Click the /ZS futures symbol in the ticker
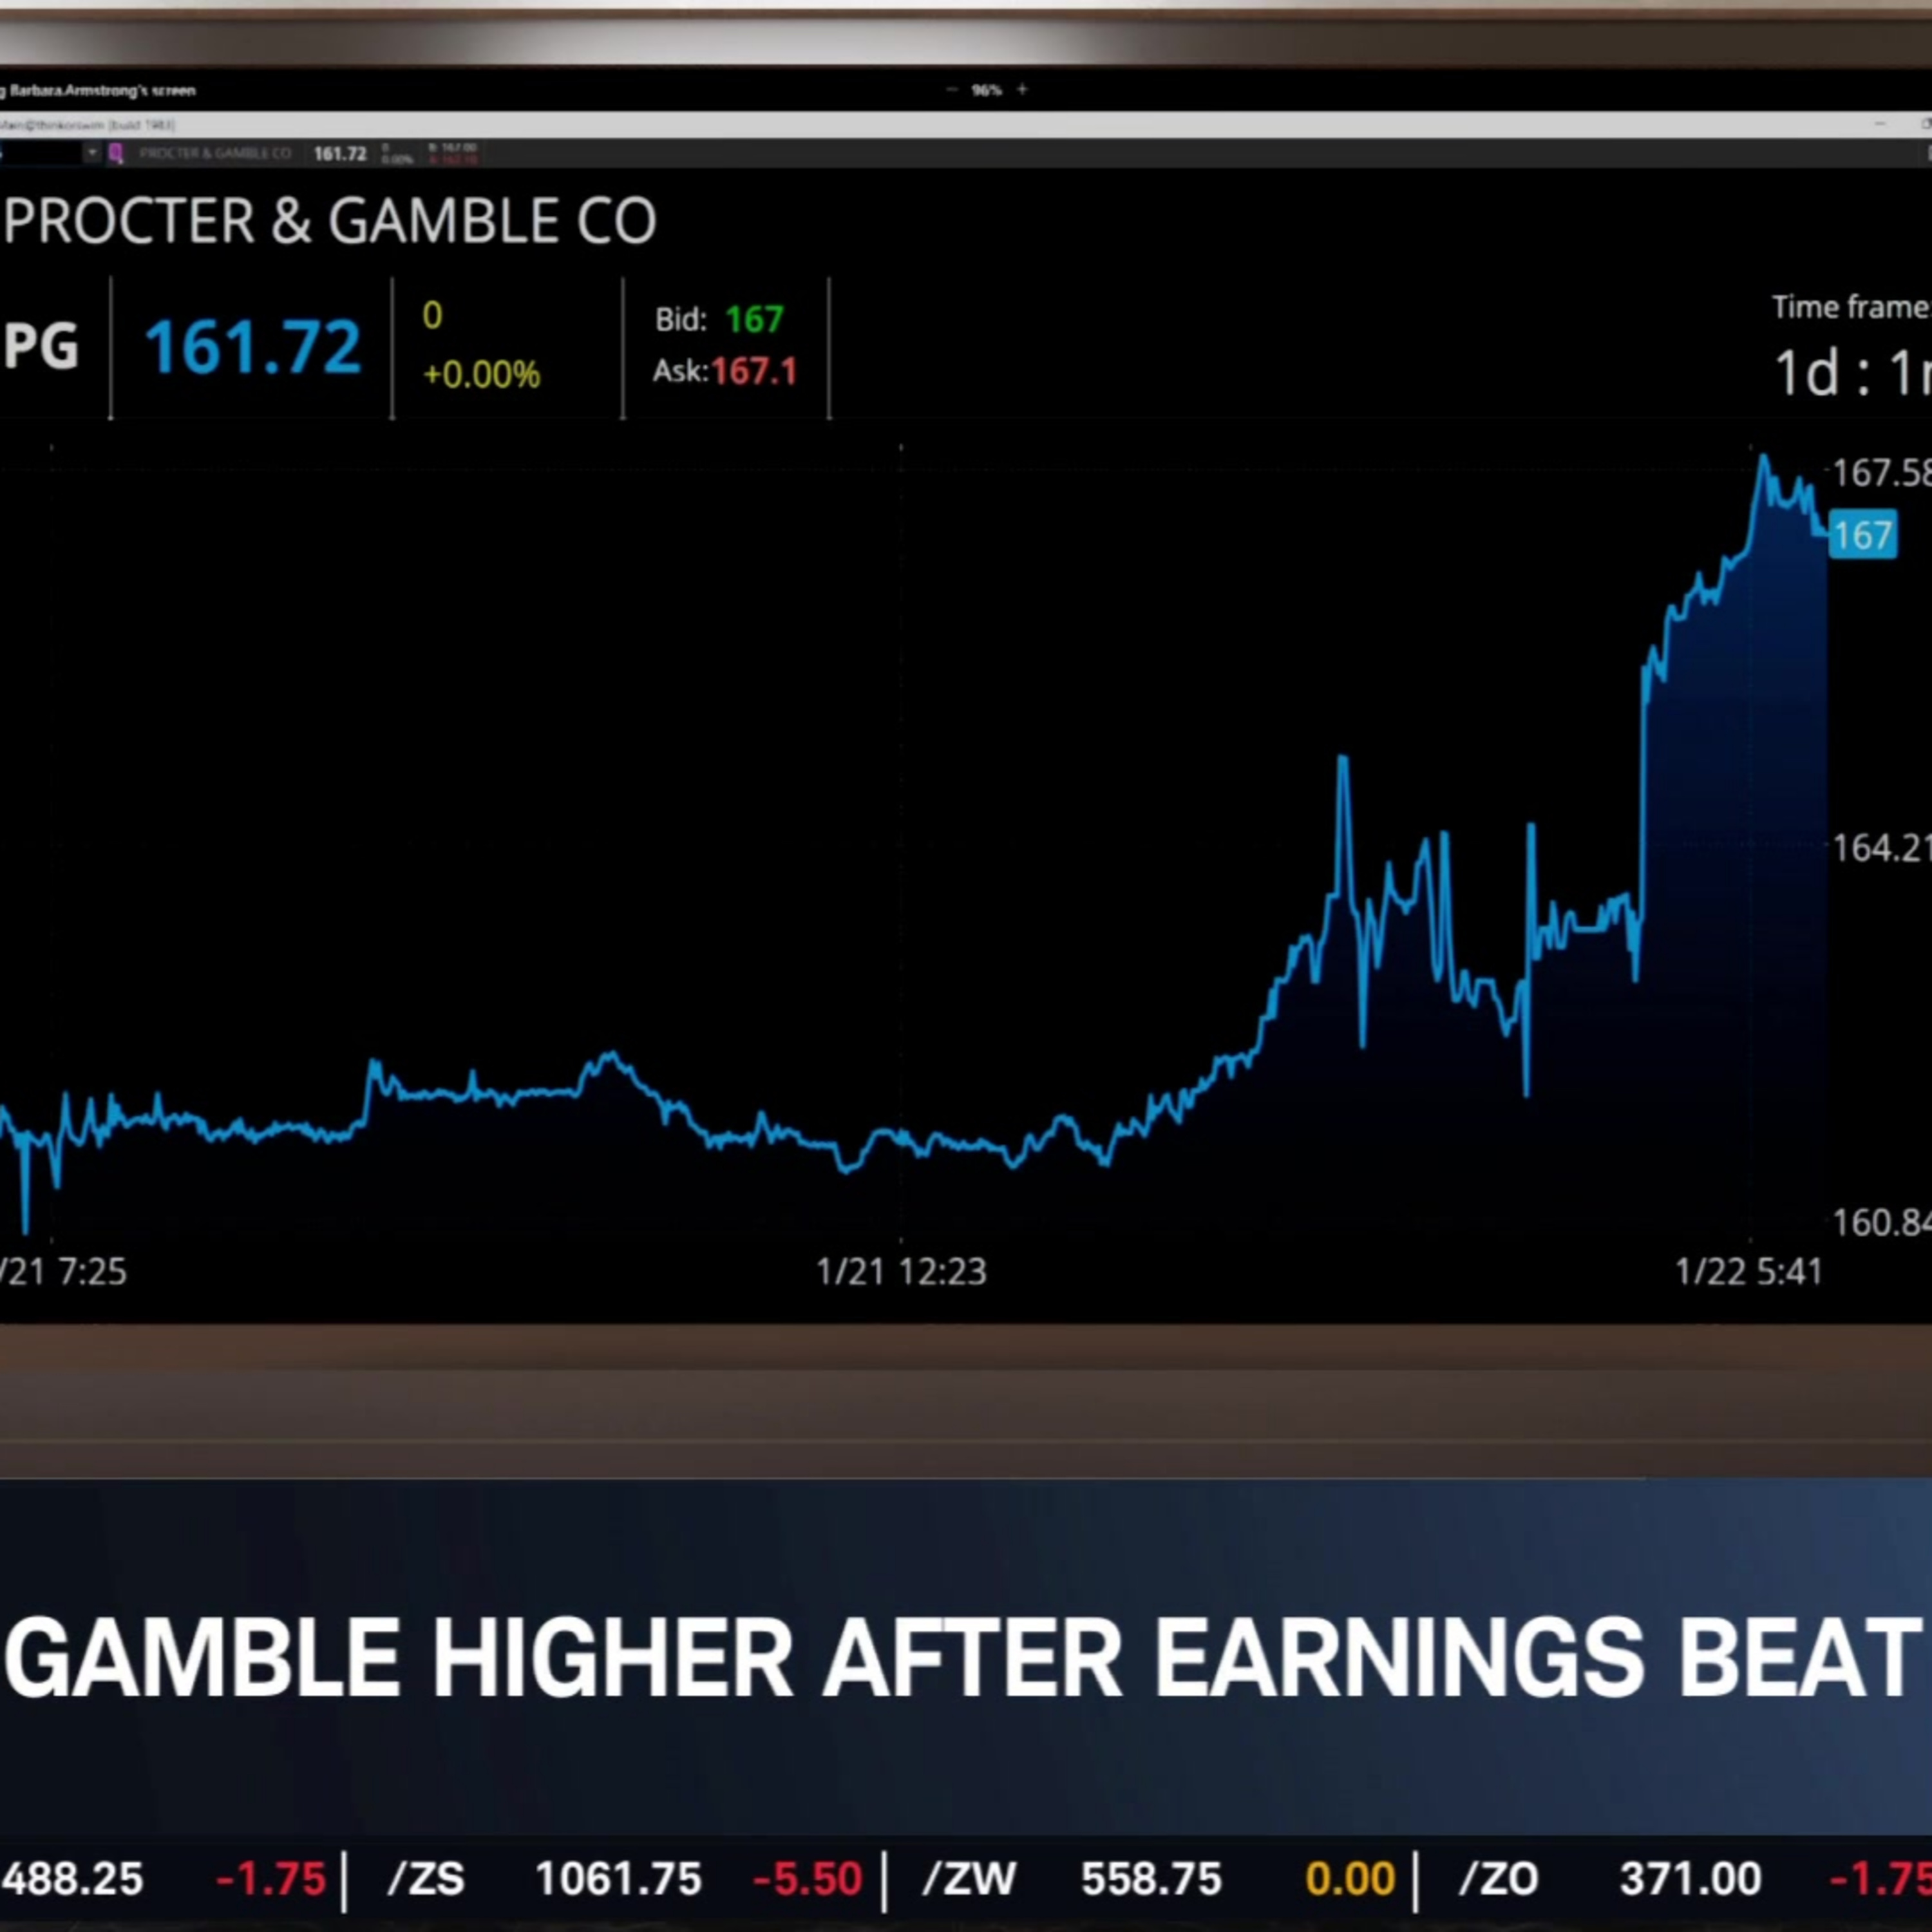 point(426,1879)
